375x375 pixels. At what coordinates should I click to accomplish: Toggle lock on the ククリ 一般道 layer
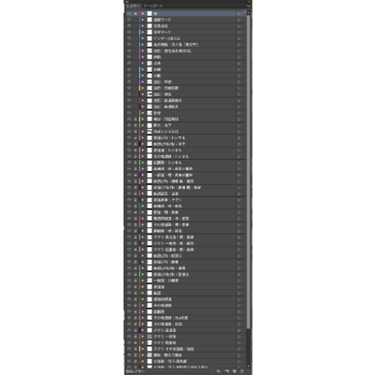click(x=135, y=337)
